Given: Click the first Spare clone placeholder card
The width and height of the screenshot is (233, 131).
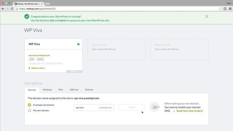Looking at the screenshot, I should click(x=116, y=49).
